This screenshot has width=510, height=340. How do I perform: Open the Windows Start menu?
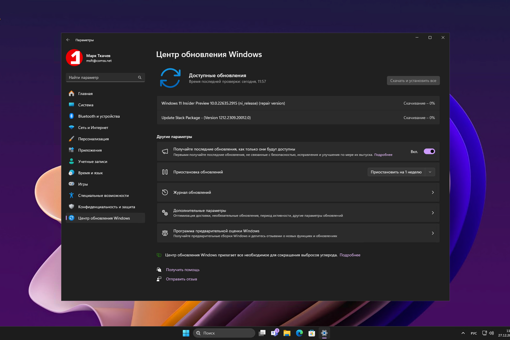click(186, 333)
